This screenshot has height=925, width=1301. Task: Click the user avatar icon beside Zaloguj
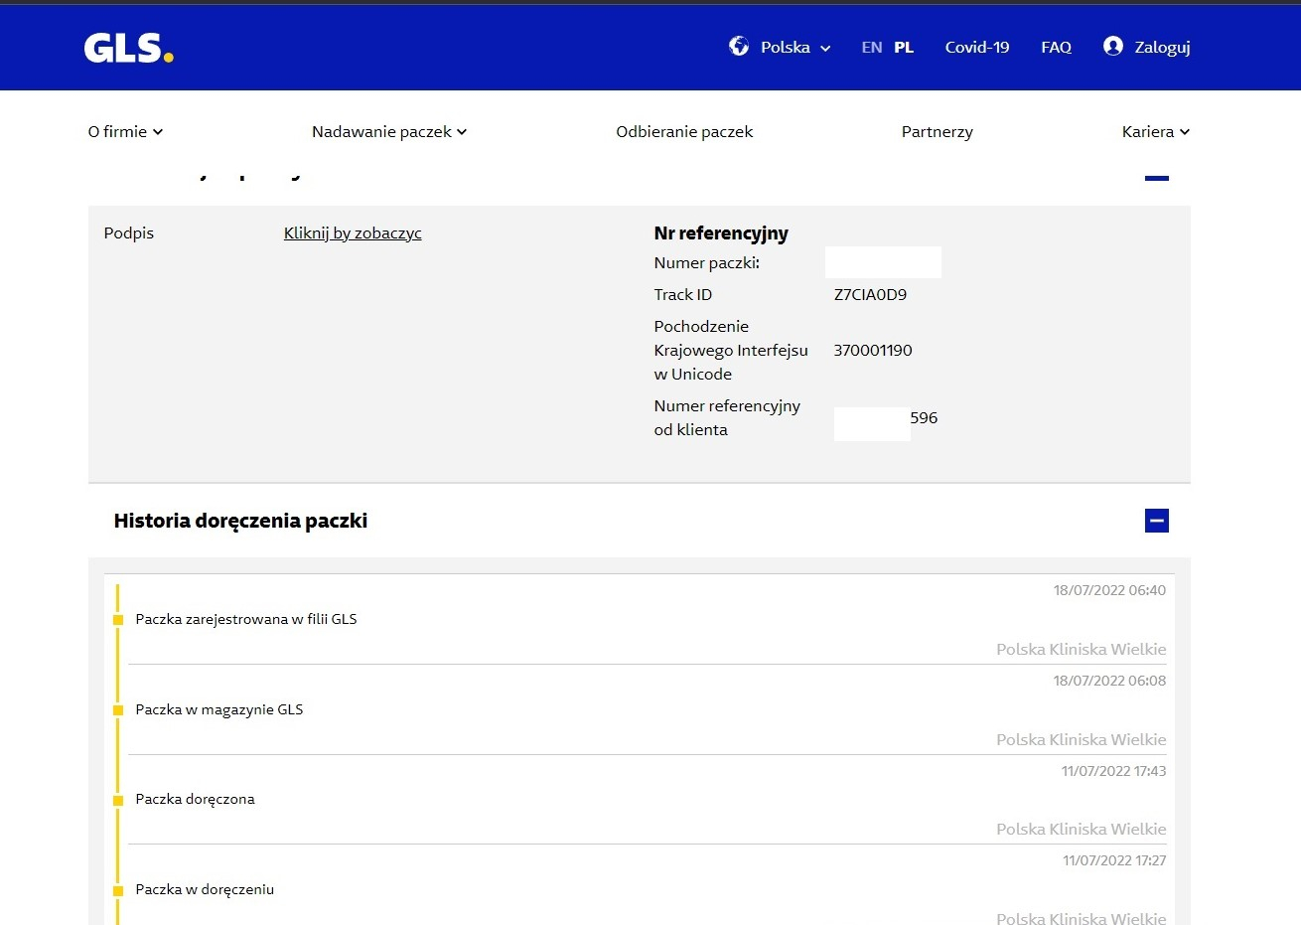click(1113, 46)
